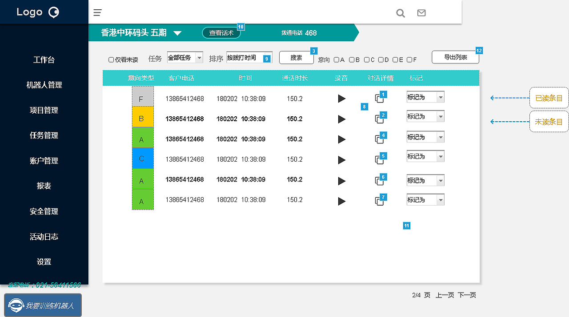The height and width of the screenshot is (317, 569).
Task: Open 任务管理 in sidebar
Action: [x=44, y=136]
